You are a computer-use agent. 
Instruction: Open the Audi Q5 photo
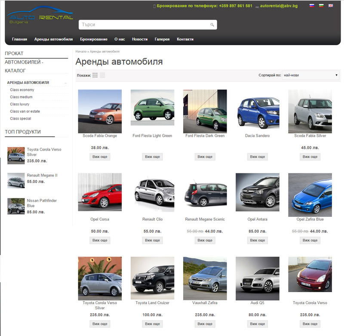[x=258, y=278]
